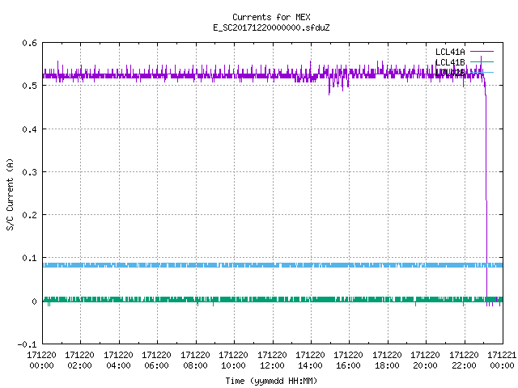Click the y-axis tick label -0.1
The height and width of the screenshot is (388, 518).
coord(27,344)
